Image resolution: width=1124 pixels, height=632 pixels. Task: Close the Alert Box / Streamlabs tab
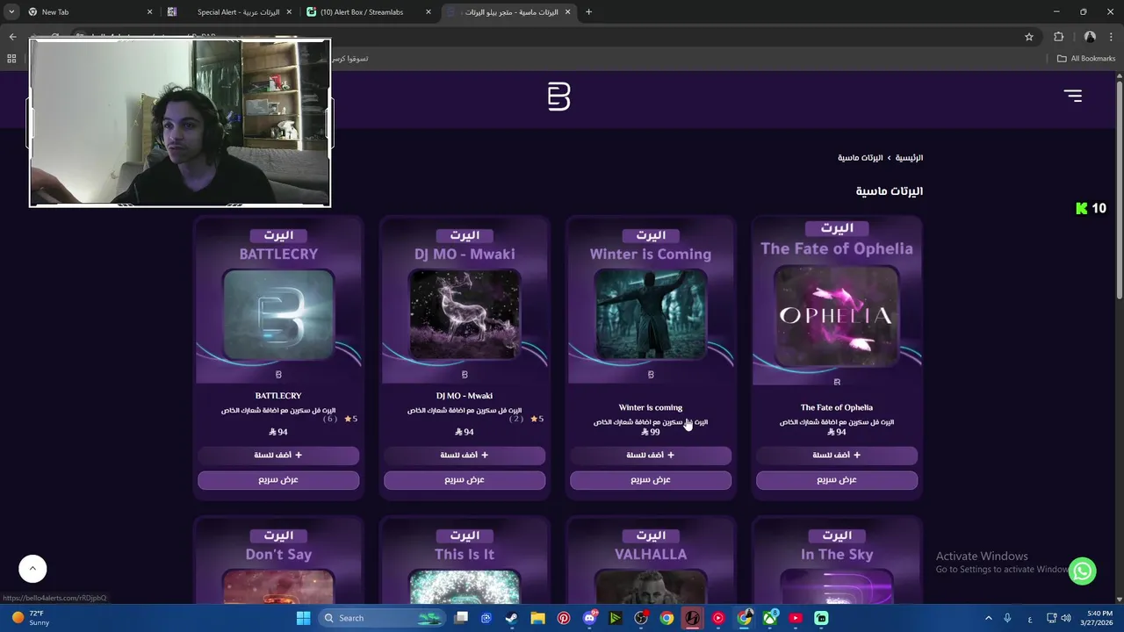point(429,12)
